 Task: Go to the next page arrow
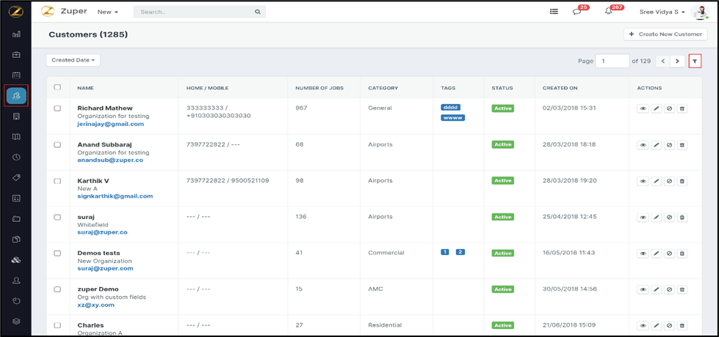677,61
